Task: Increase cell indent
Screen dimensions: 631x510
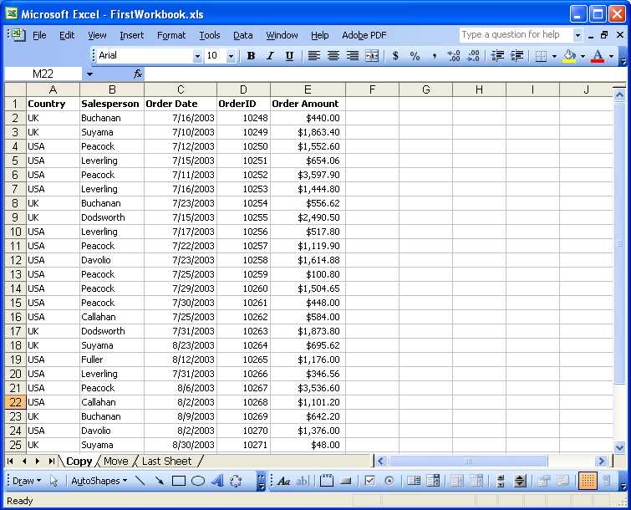Action: [517, 55]
